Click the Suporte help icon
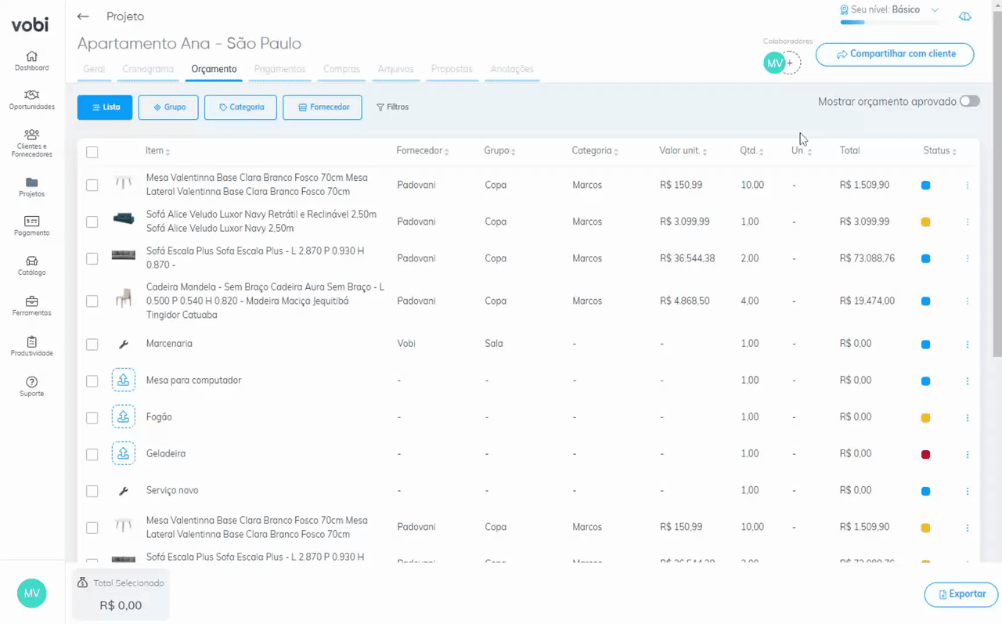 coord(31,382)
